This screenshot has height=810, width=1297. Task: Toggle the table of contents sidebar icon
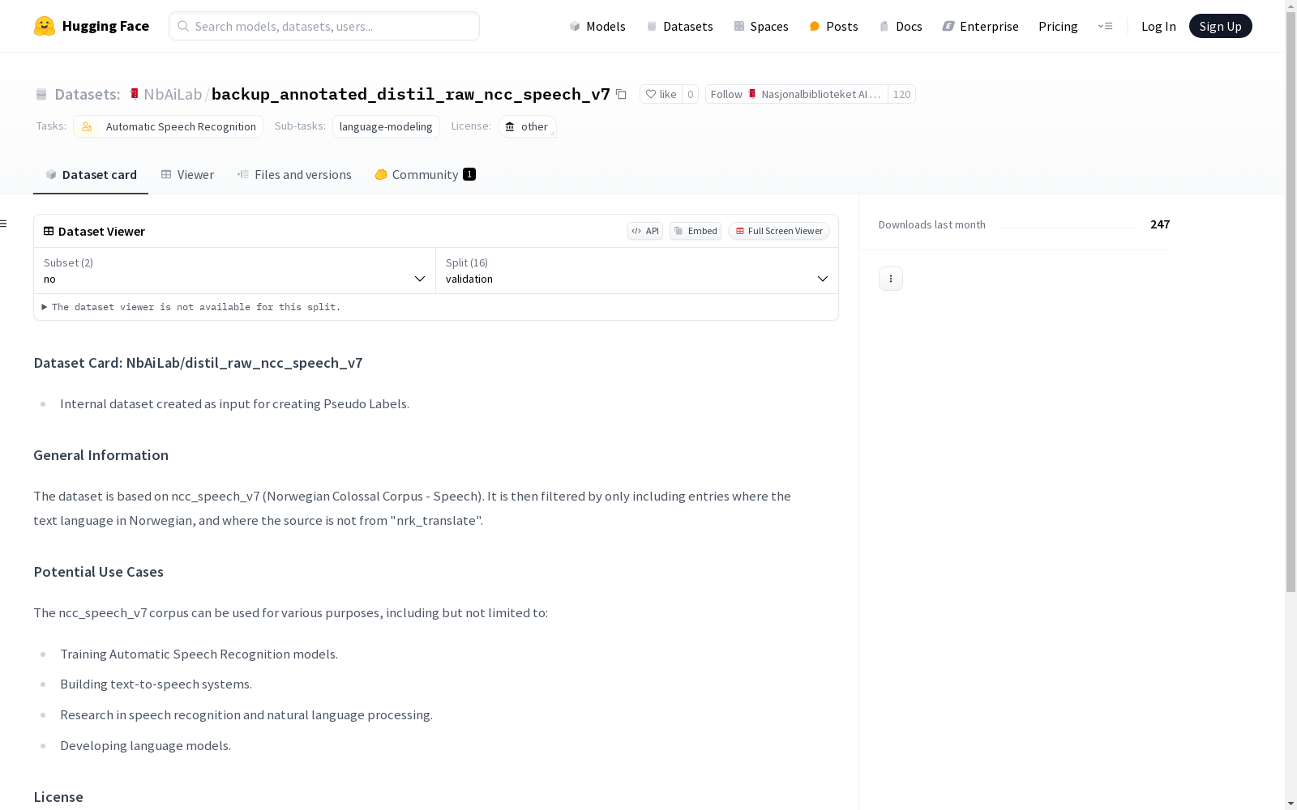(3, 224)
